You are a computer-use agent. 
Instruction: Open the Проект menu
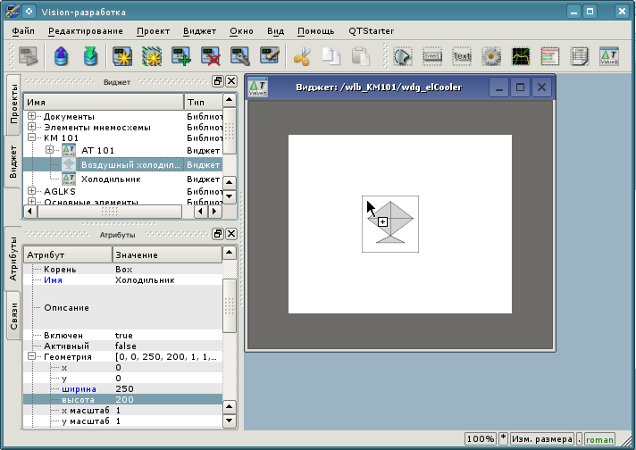tap(153, 30)
